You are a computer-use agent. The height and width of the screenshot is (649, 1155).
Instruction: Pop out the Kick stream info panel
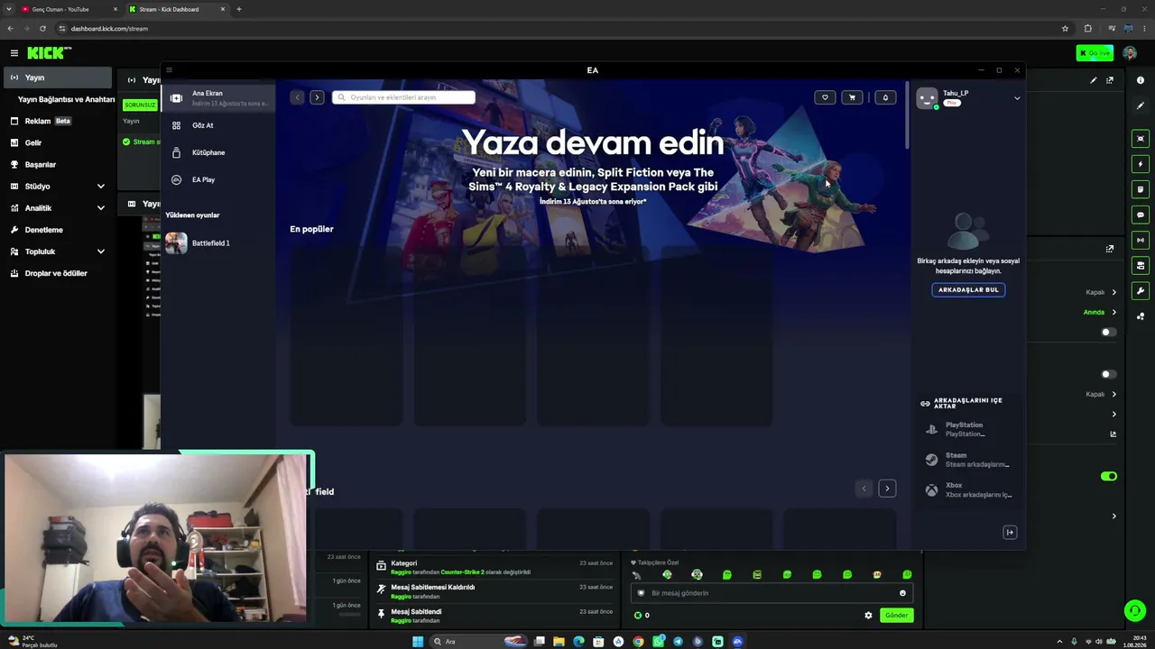(1110, 80)
